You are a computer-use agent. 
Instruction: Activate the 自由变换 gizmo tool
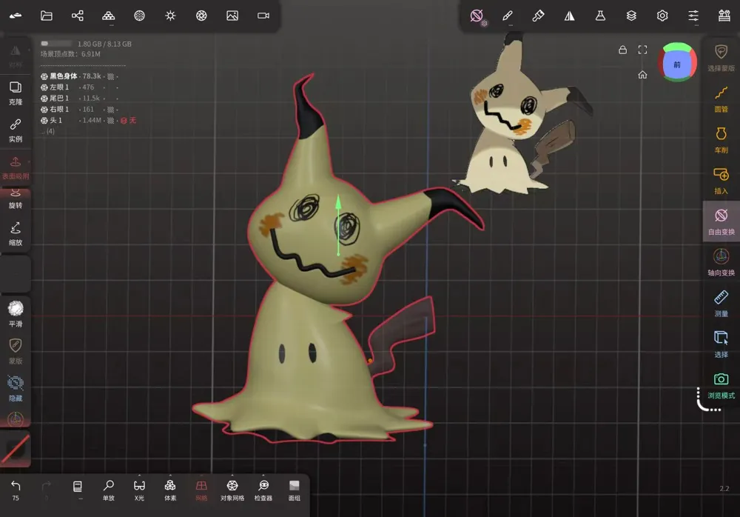[x=721, y=221]
